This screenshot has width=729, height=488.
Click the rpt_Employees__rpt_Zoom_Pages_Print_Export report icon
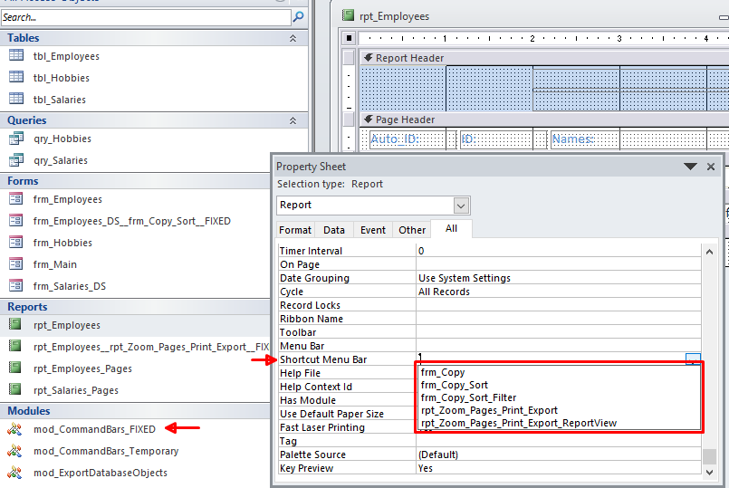coord(15,346)
